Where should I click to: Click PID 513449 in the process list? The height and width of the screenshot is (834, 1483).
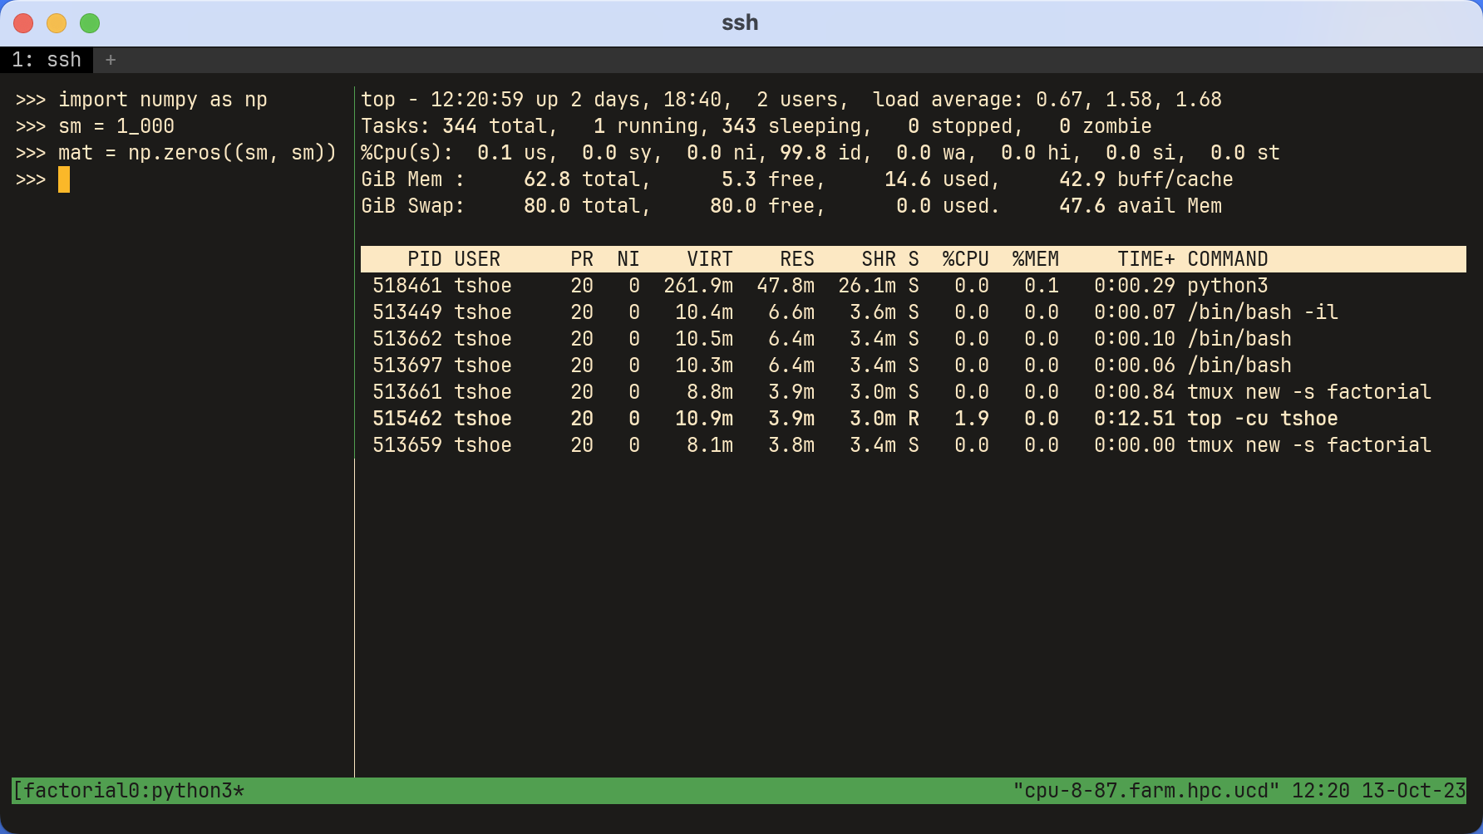coord(407,312)
